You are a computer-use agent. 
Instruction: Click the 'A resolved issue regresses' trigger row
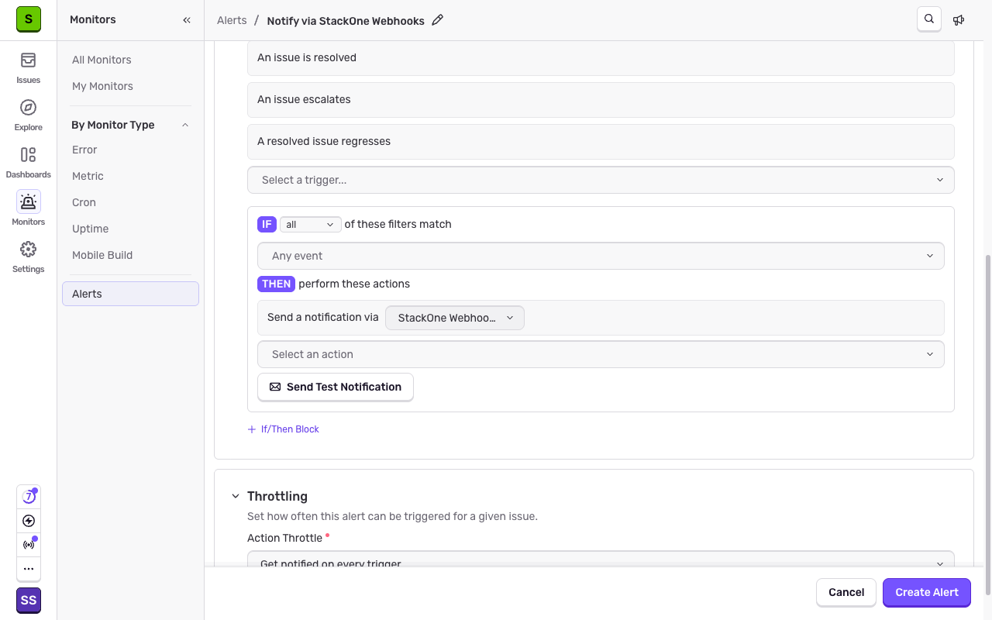tap(601, 141)
